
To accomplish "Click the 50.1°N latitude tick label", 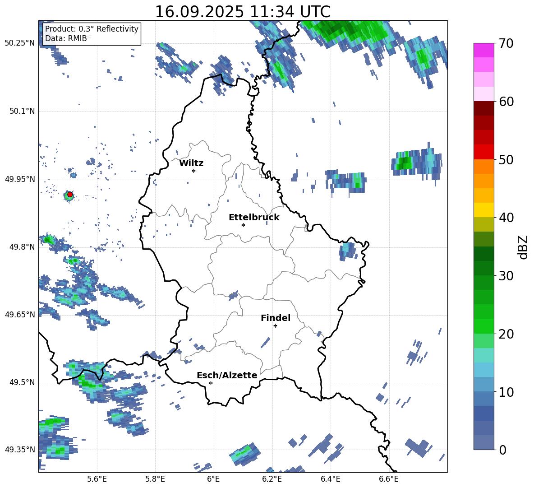I will (22, 111).
